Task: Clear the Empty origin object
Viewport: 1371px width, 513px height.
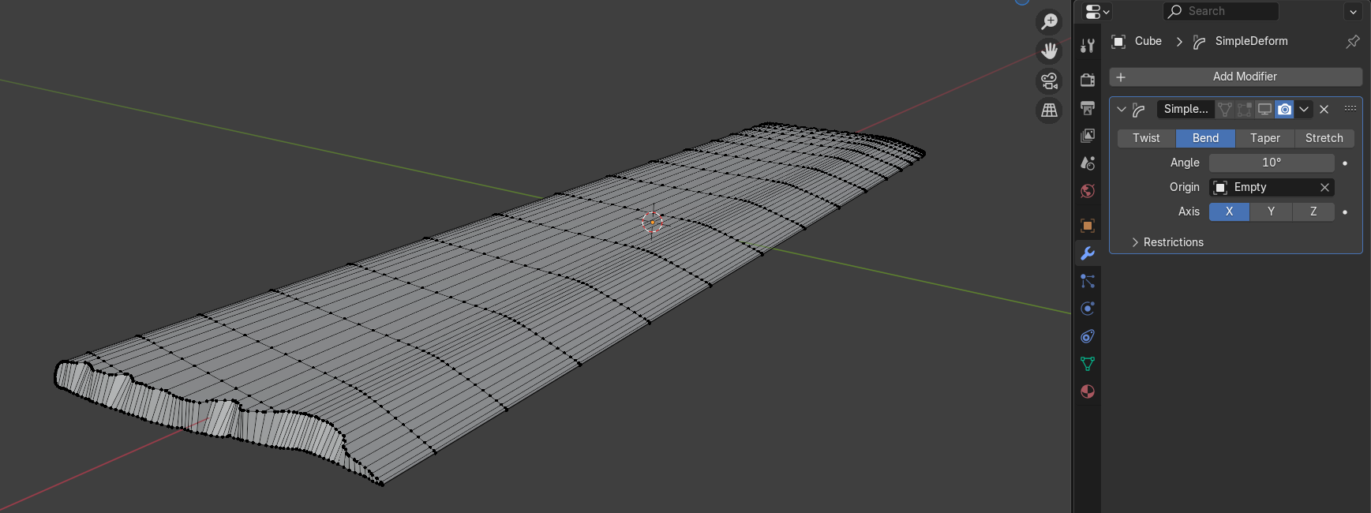Action: (x=1324, y=187)
